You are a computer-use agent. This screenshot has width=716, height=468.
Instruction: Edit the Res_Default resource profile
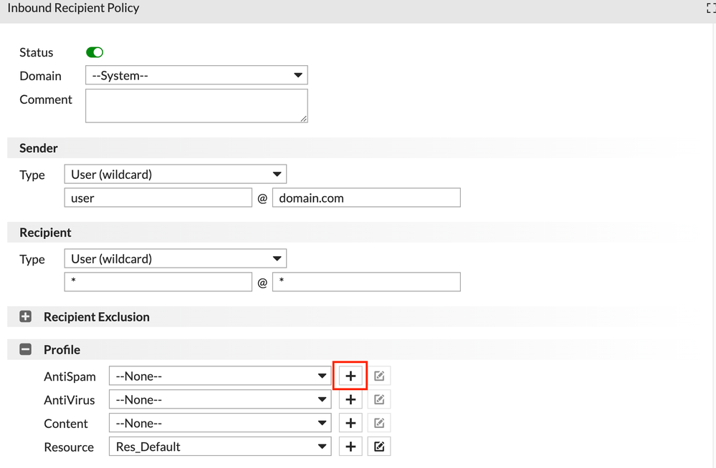pos(379,447)
